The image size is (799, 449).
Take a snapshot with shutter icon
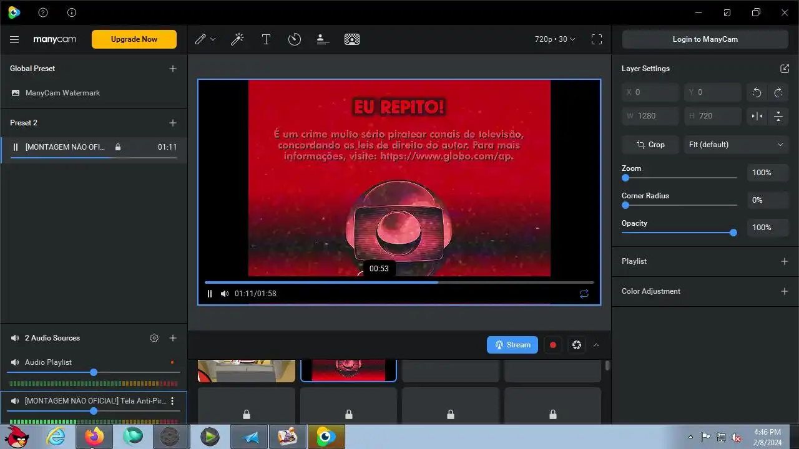[x=577, y=345]
